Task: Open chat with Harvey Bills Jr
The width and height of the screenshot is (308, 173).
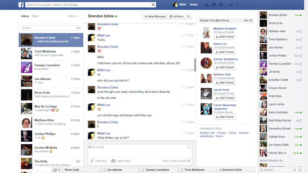Action: click(281, 153)
